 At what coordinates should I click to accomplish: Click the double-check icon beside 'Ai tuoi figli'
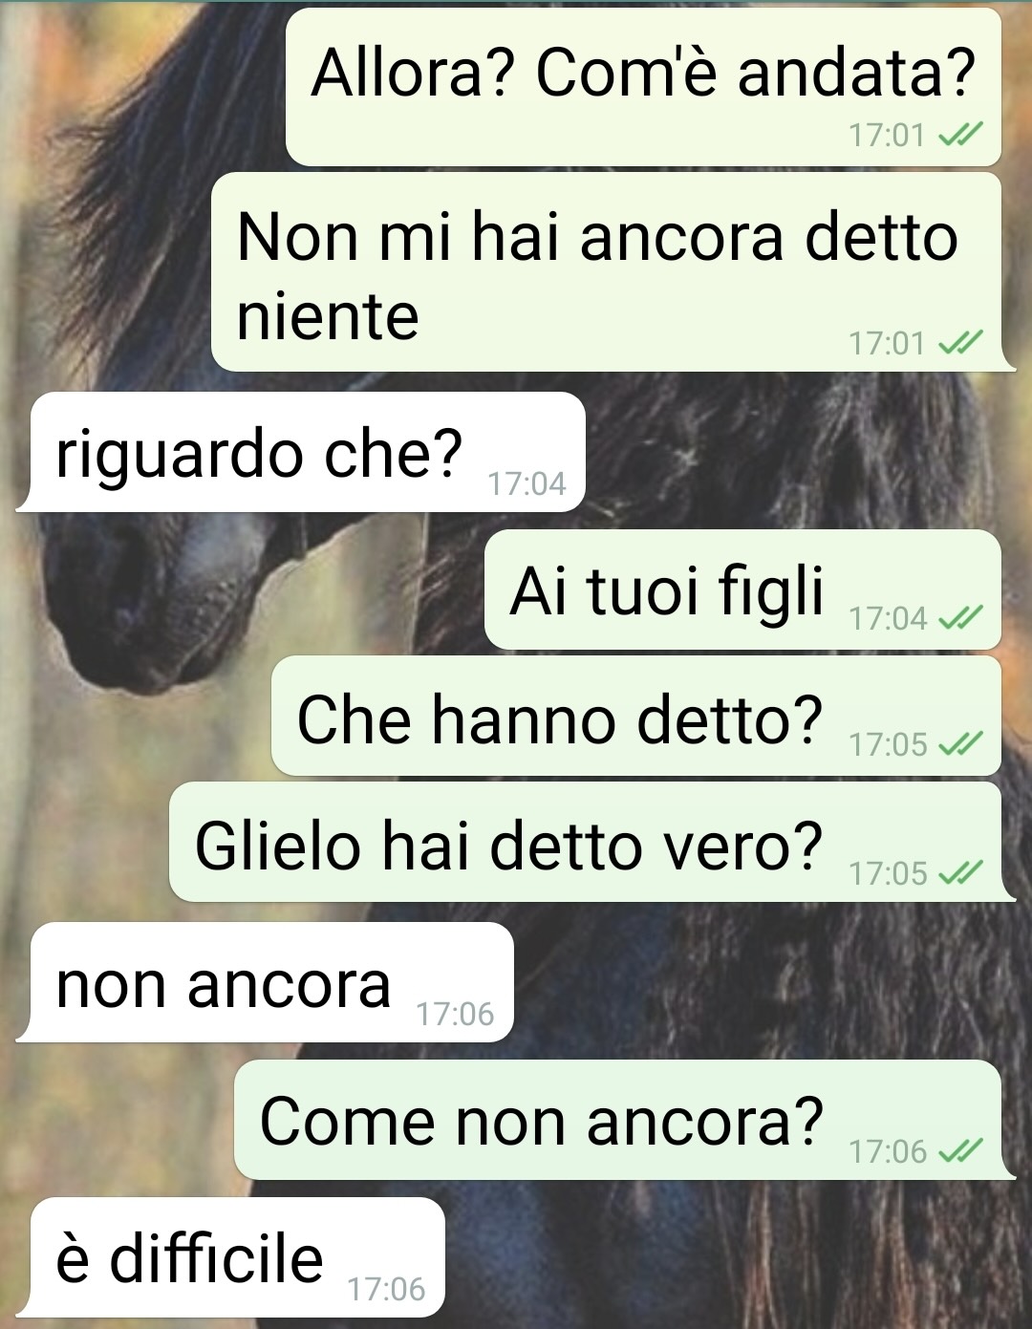tap(960, 619)
